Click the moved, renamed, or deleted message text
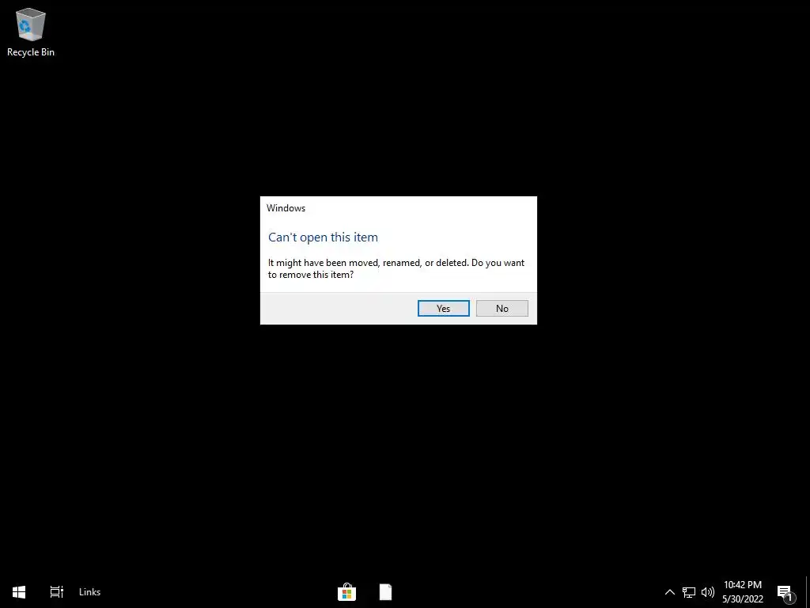This screenshot has width=810, height=608. [396, 268]
